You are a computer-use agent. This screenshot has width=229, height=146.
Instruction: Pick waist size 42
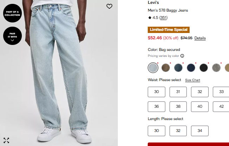[x=221, y=106]
